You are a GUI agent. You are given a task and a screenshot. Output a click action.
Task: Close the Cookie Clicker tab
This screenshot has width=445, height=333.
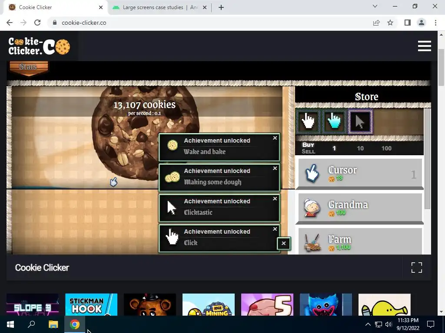point(101,7)
